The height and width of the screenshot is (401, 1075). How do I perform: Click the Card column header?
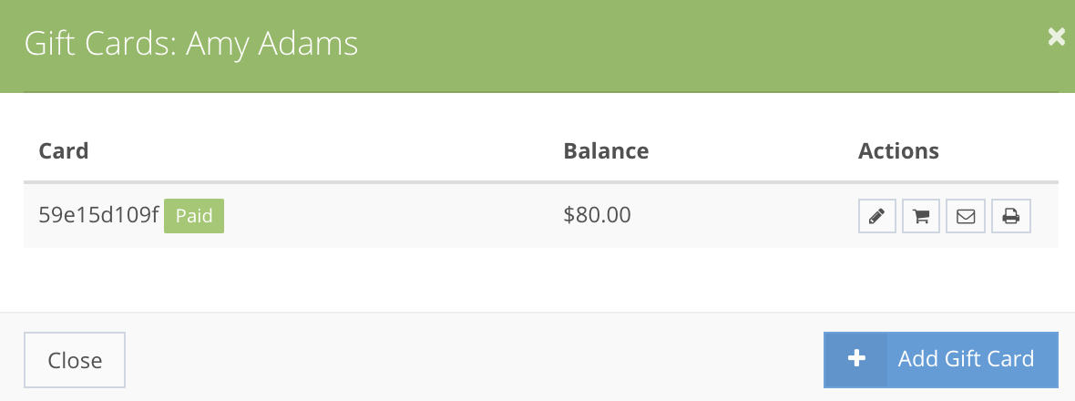click(64, 150)
